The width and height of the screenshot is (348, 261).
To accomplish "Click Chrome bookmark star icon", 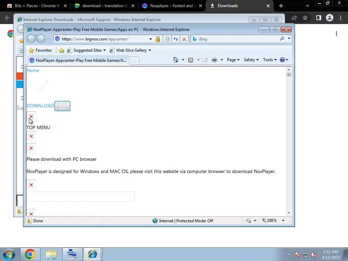I will tap(305, 18).
